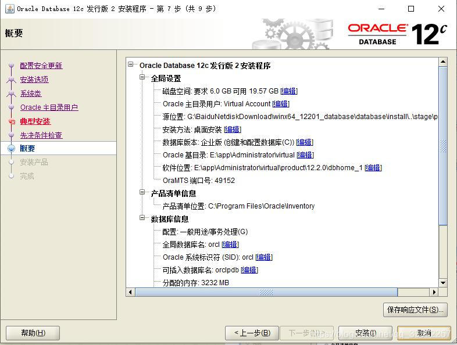Edit the 安装方法 桌面安装 setting
Viewport: 457px width, 345px height.
click(x=233, y=130)
